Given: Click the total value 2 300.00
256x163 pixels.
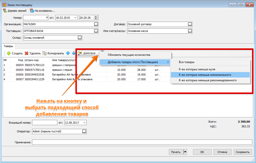Looking at the screenshot, I should tap(244, 122).
